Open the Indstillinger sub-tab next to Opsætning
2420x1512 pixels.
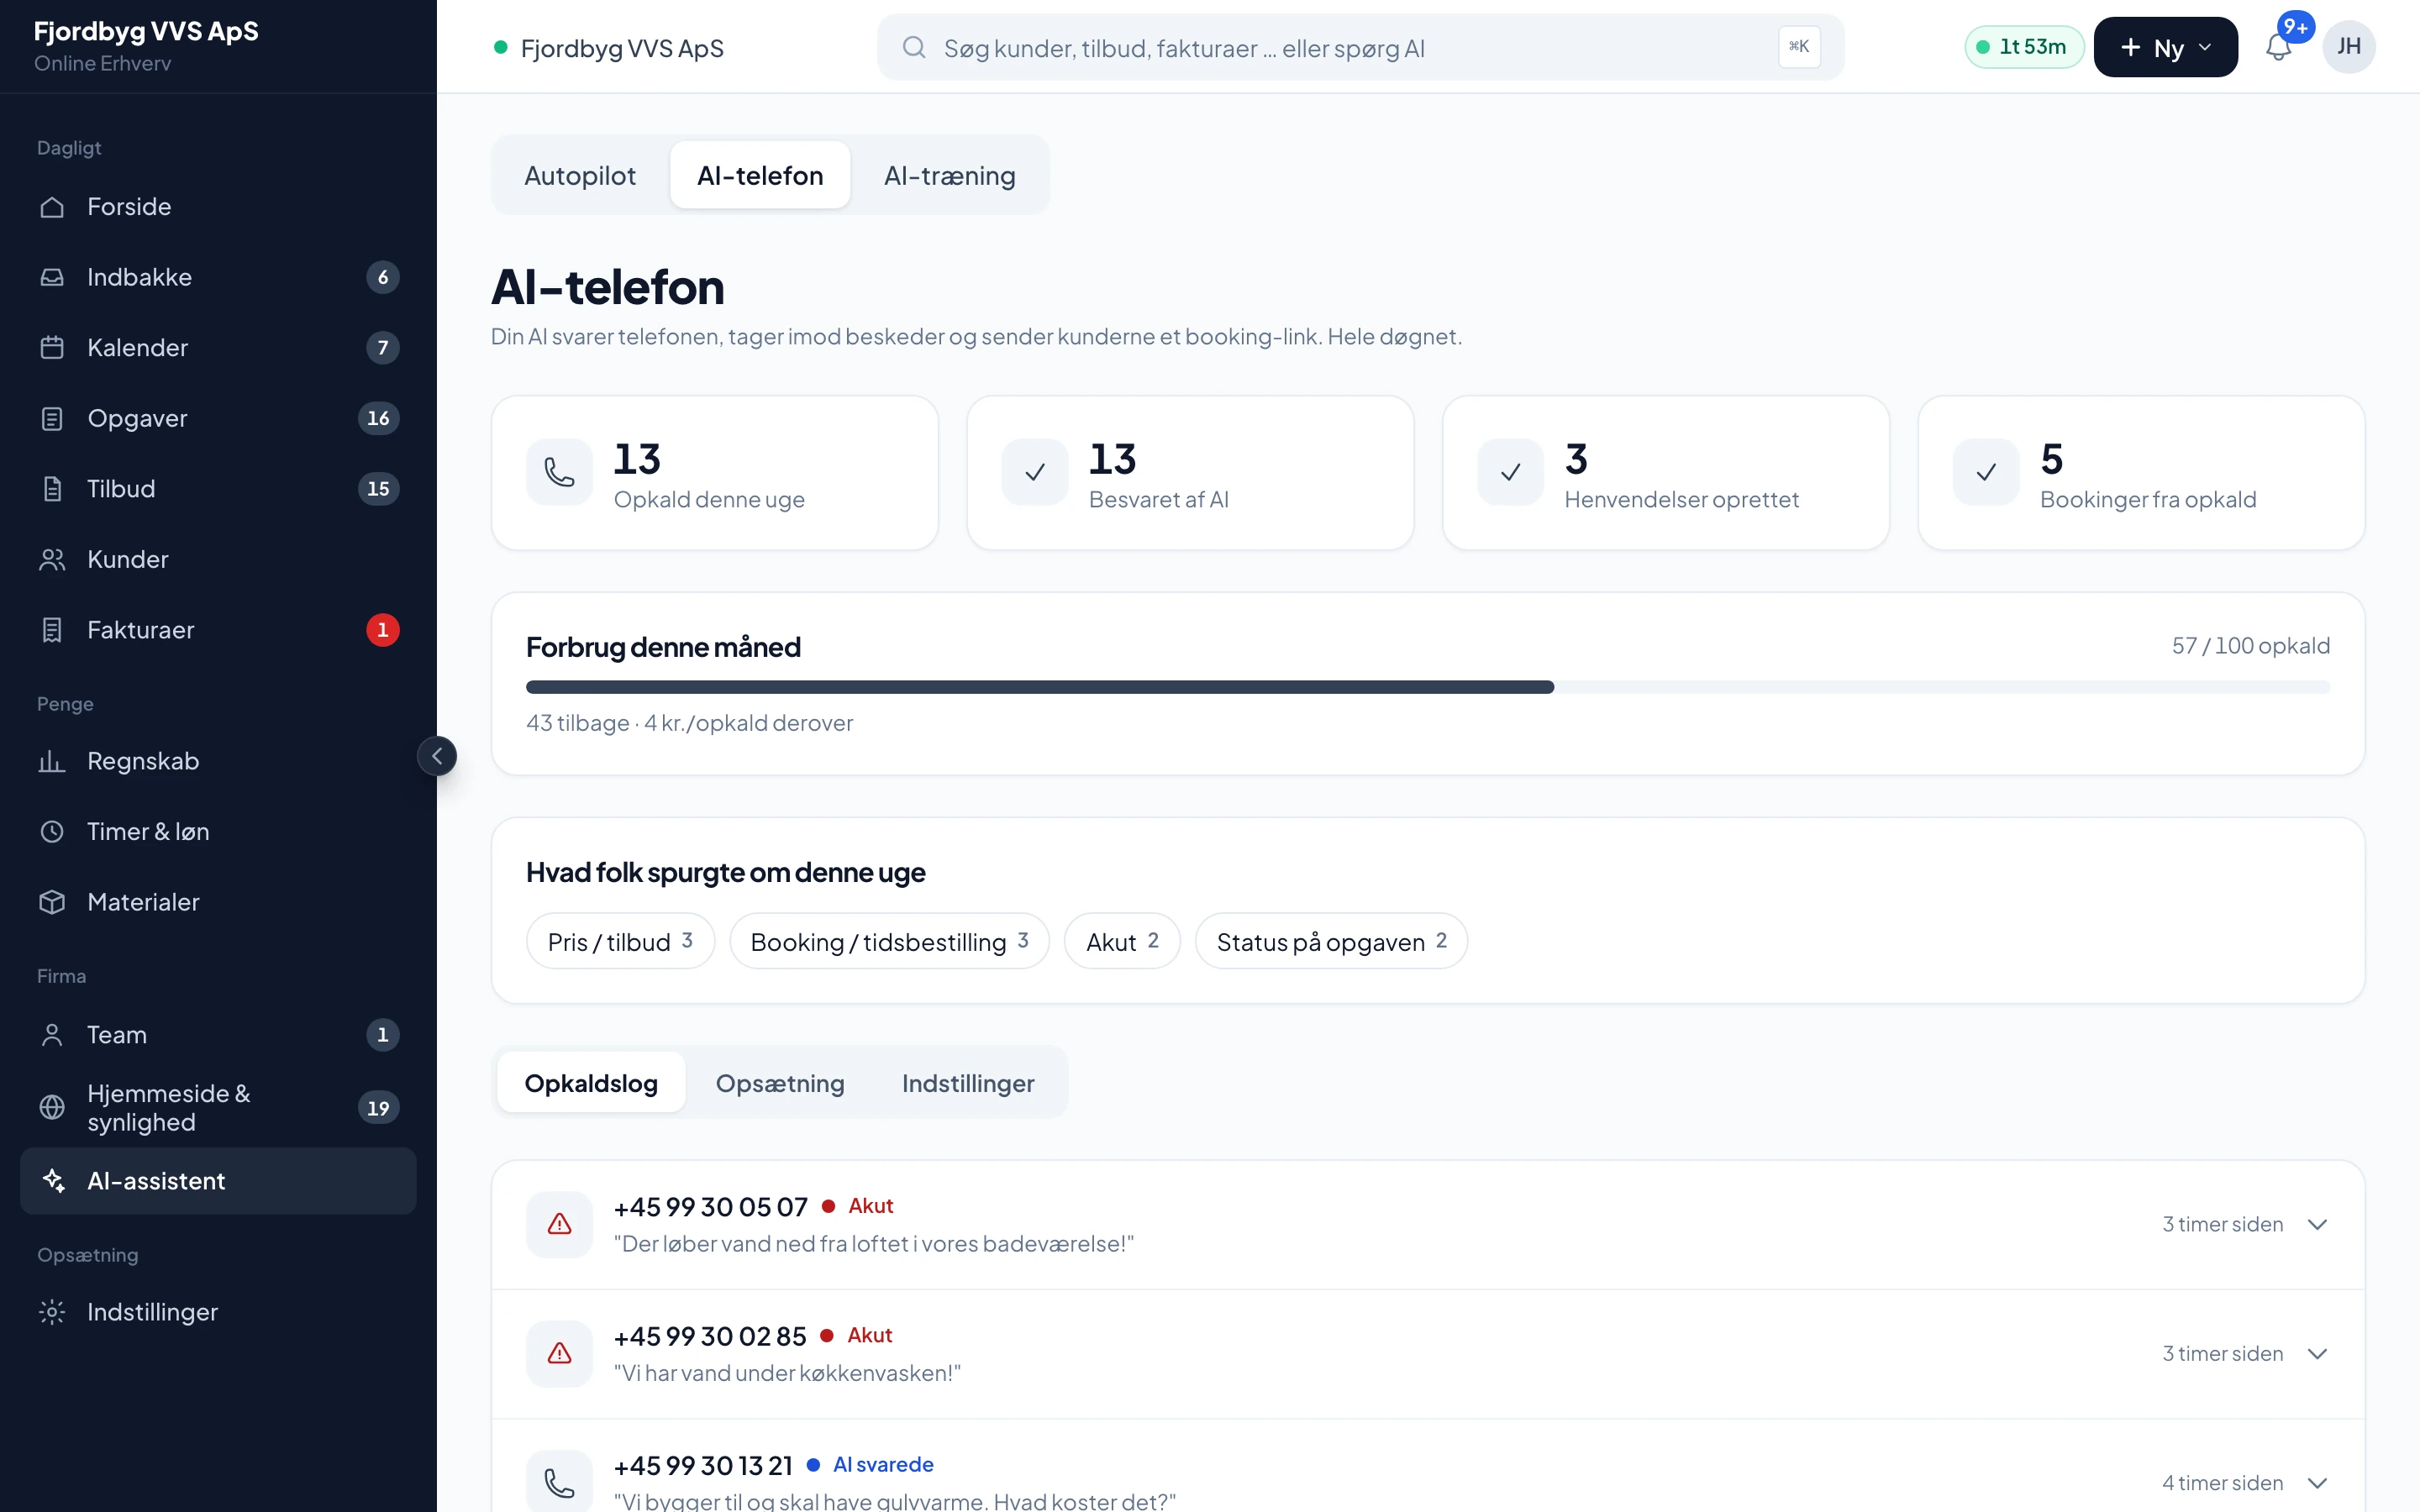point(968,1083)
